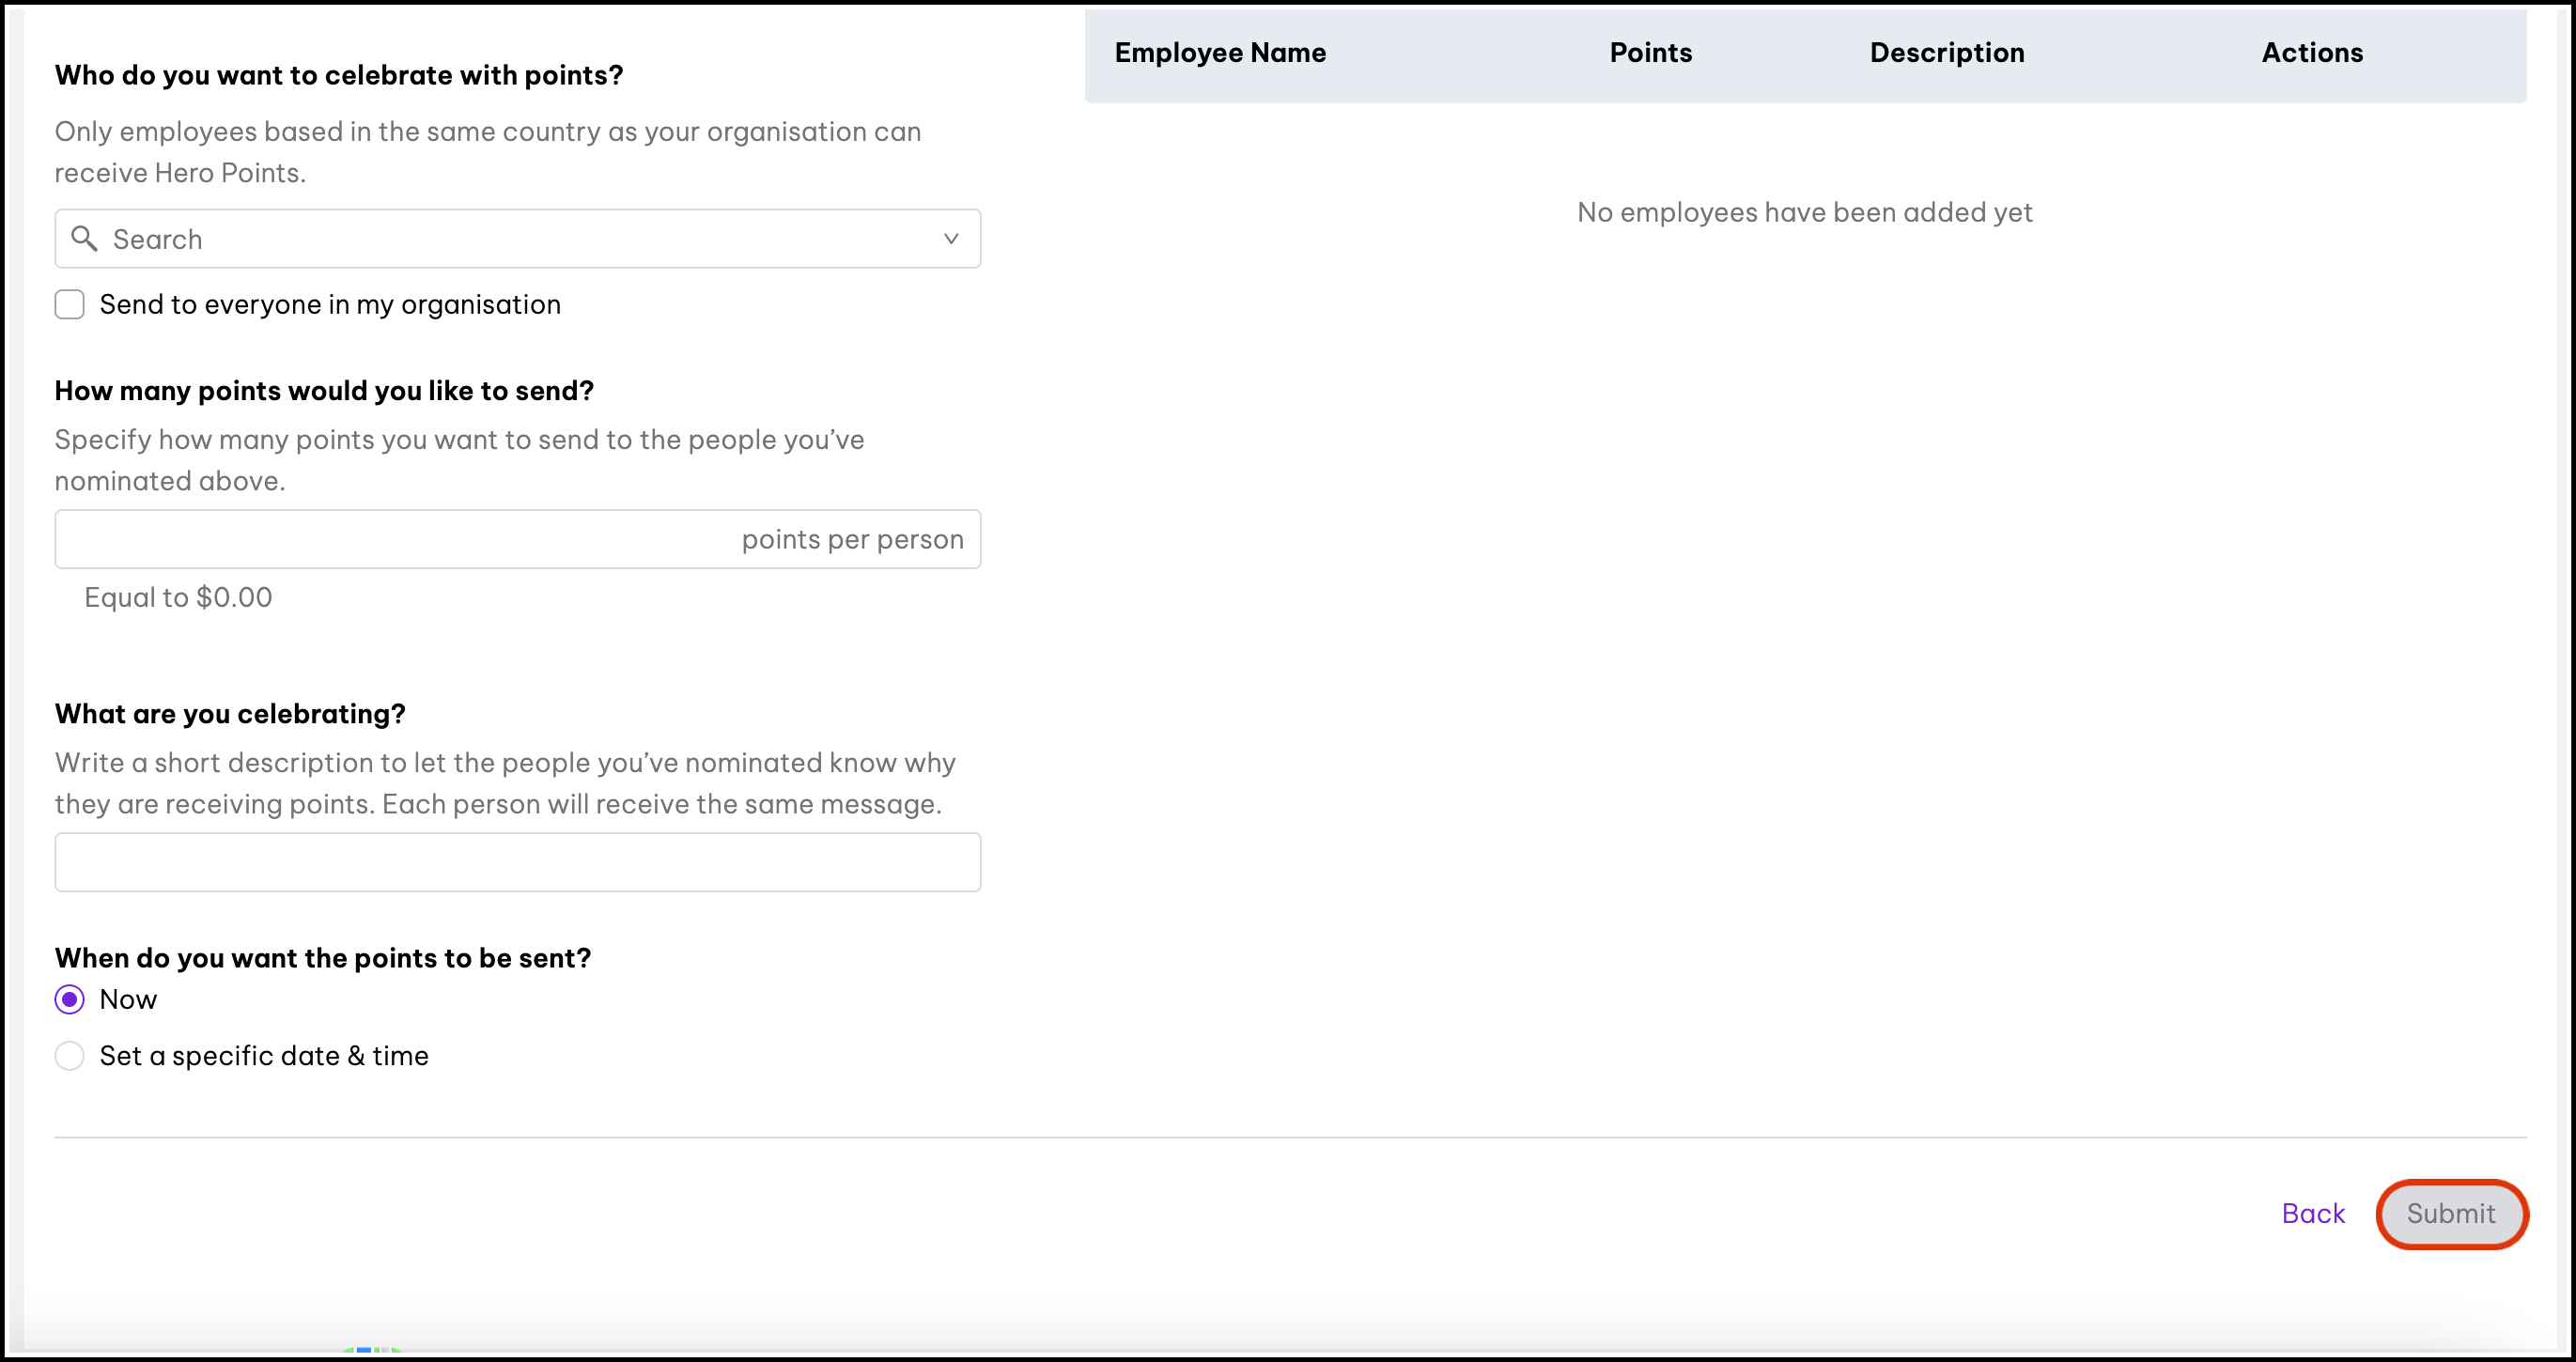Click the magnifier icon in employee search

(84, 238)
